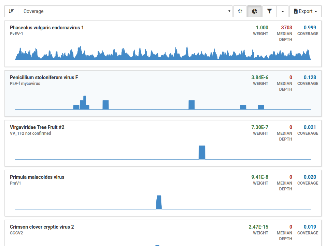This screenshot has height=246, width=326.
Task: Click the sort order icon
Action: 11,11
